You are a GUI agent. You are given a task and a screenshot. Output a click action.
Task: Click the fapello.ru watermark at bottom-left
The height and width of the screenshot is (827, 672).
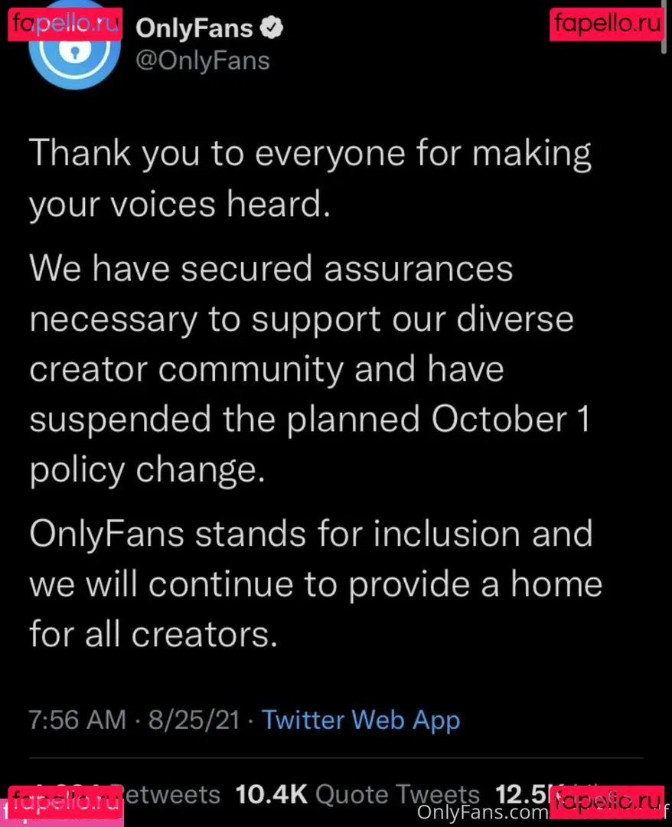(x=65, y=799)
